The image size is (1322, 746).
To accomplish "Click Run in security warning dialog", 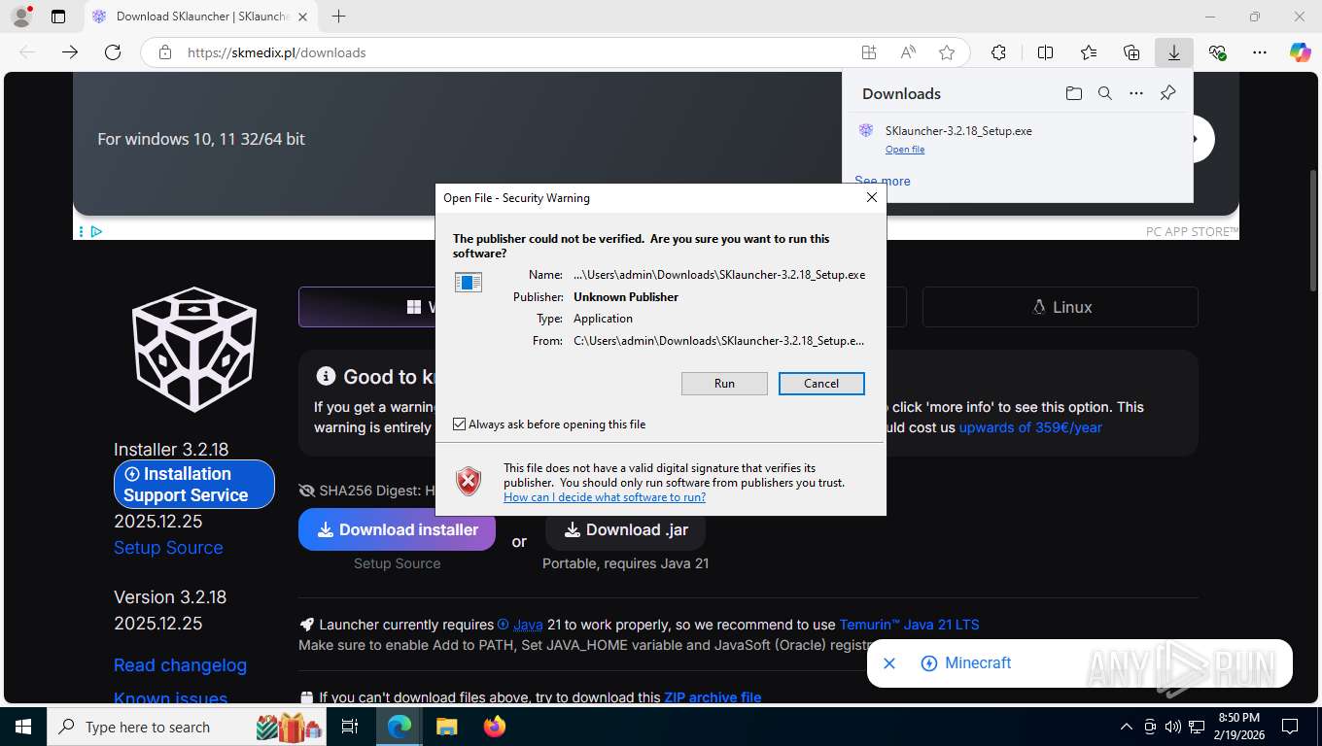I will coord(724,384).
